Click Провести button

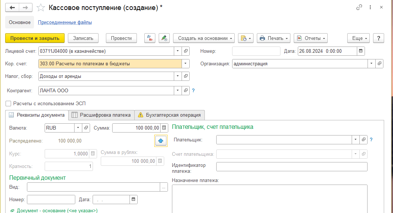pyautogui.click(x=121, y=38)
